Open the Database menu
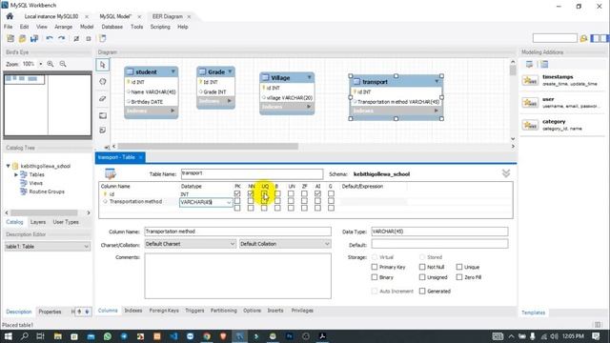The image size is (610, 343). click(112, 27)
